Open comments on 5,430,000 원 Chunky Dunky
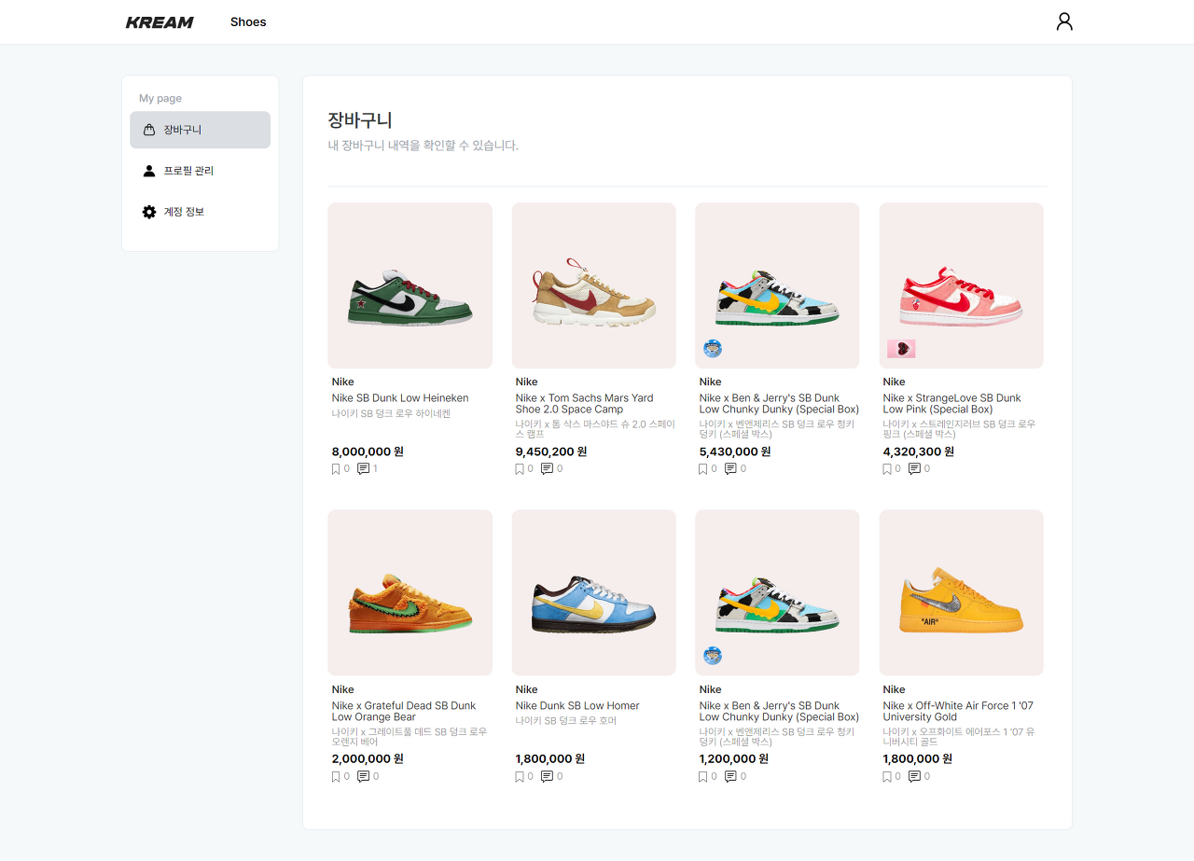The height and width of the screenshot is (861, 1194). pyautogui.click(x=731, y=469)
